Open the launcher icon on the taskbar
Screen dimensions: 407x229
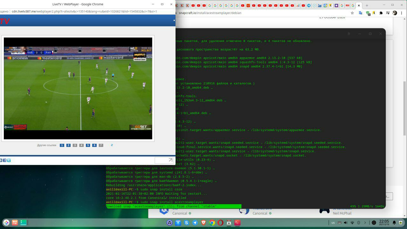pos(6,223)
